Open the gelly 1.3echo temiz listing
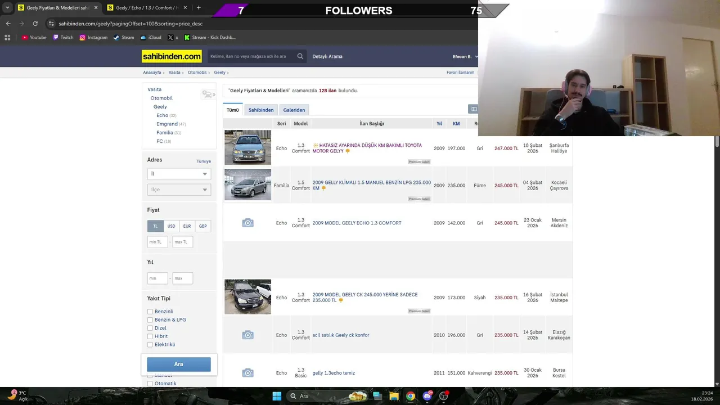 pos(334,373)
